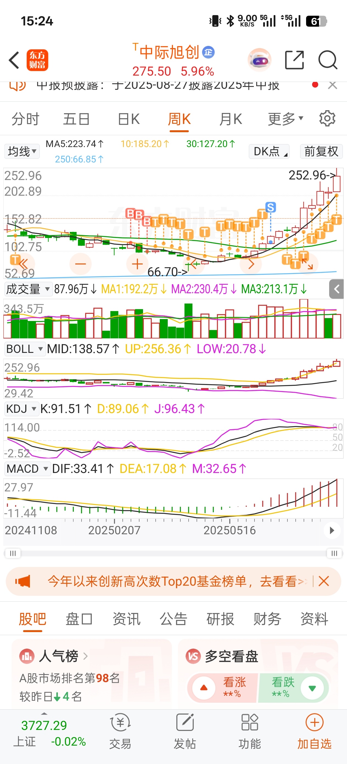Image resolution: width=347 pixels, height=764 pixels.
Task: Open the 均线 indicator dropdown
Action: 22,151
